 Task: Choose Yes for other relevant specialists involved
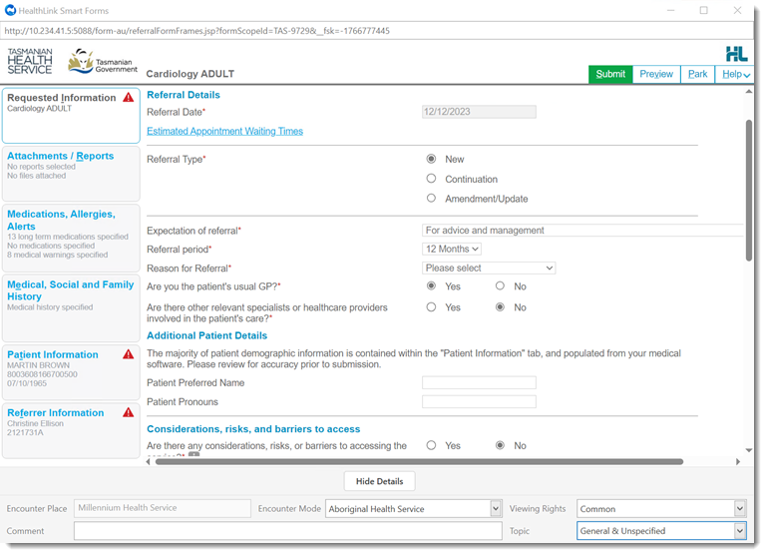click(431, 307)
